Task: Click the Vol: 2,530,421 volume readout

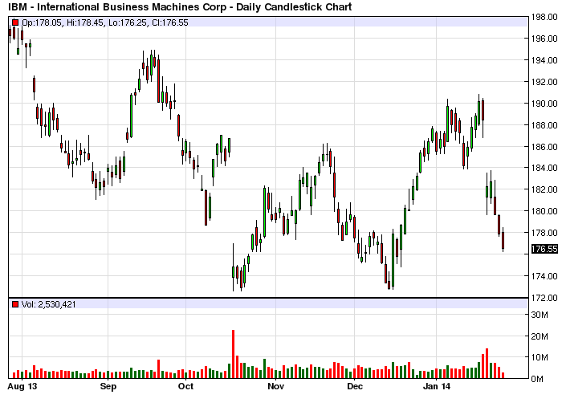Action: (49, 304)
